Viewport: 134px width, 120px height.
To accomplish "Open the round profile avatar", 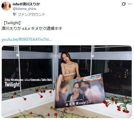I will (x=6, y=6).
